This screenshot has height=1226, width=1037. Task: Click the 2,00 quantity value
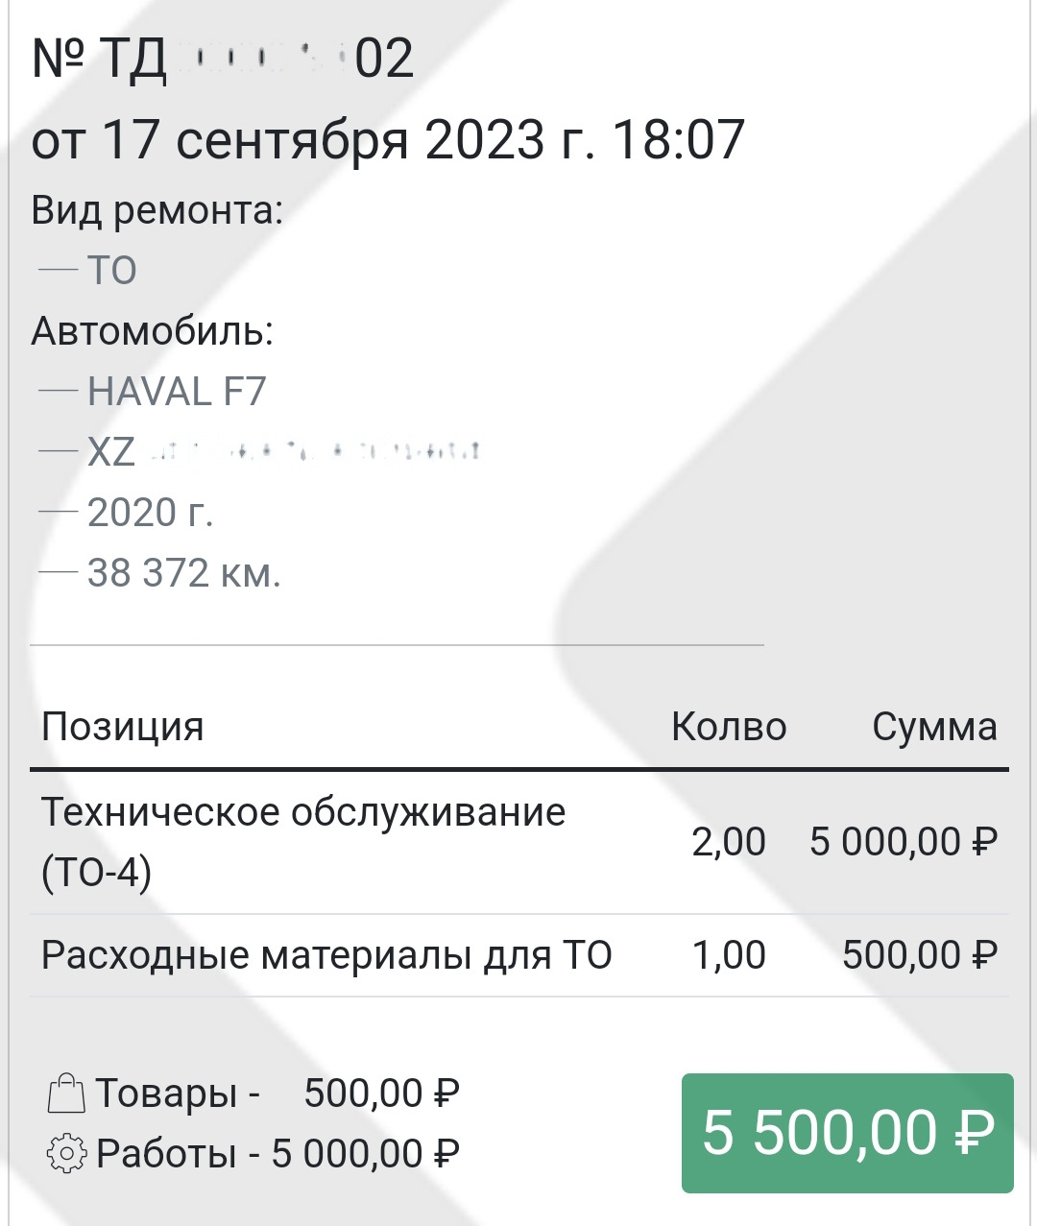click(729, 842)
